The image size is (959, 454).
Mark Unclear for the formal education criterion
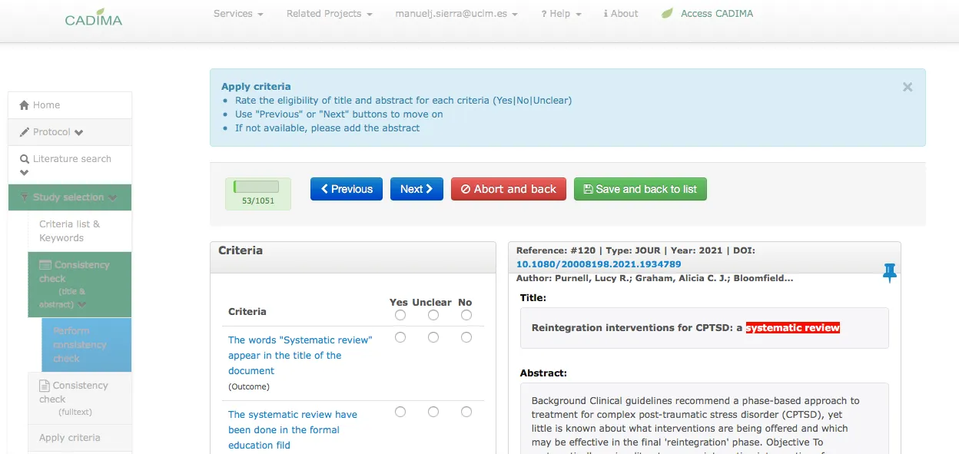[x=433, y=412]
